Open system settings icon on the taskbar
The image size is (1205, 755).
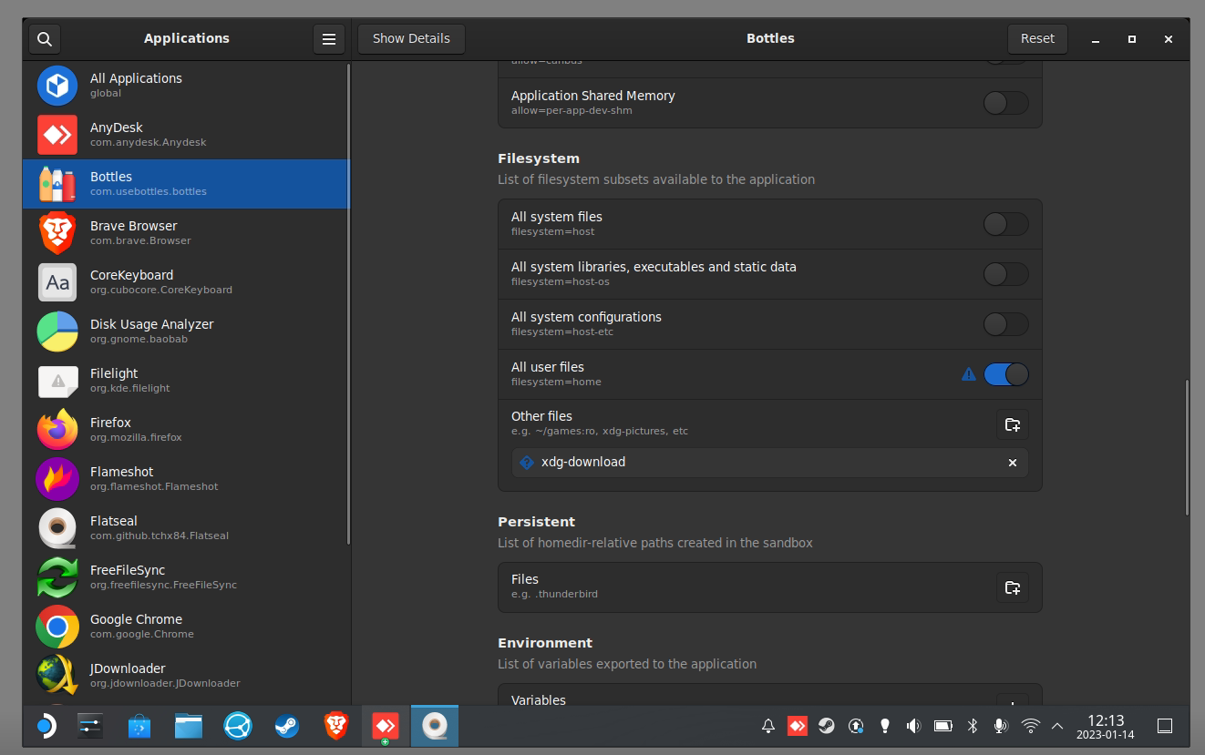coord(90,726)
